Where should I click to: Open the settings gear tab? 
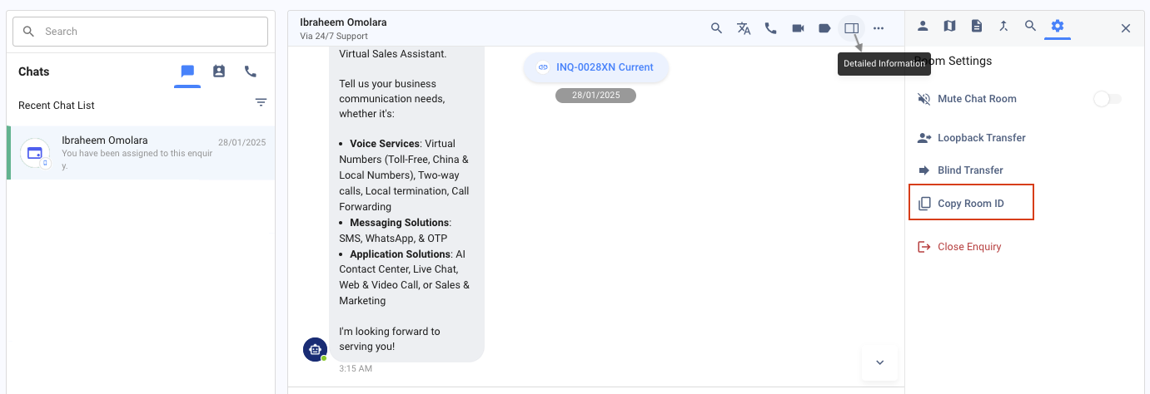[1058, 26]
